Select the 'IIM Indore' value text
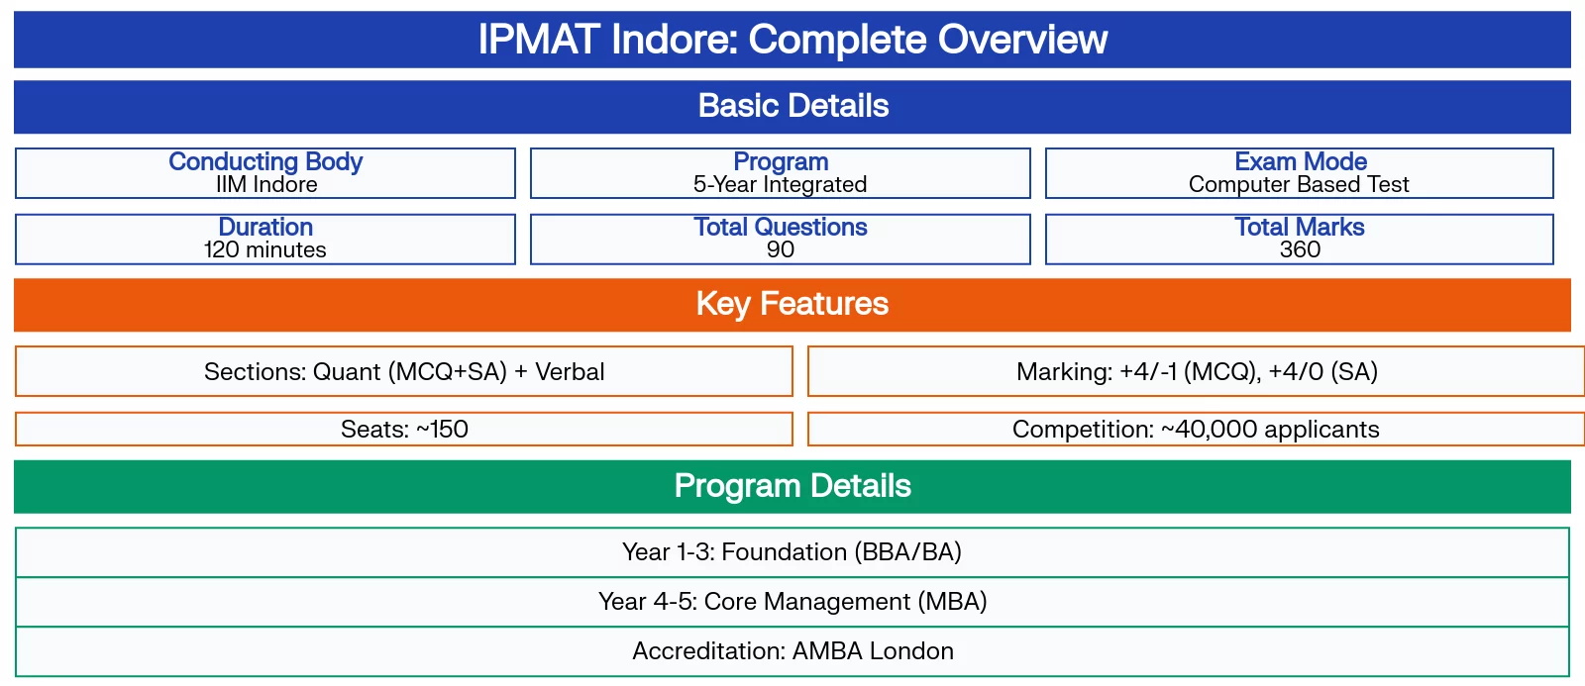 pos(265,185)
